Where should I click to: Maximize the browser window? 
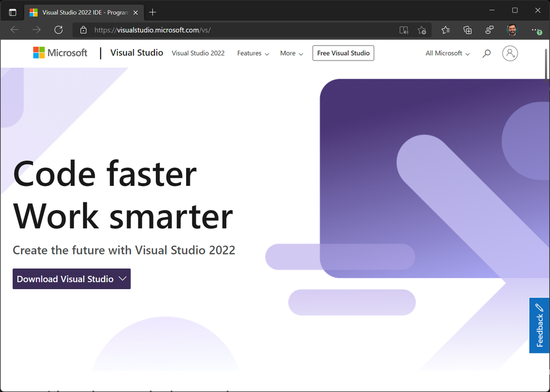(515, 10)
